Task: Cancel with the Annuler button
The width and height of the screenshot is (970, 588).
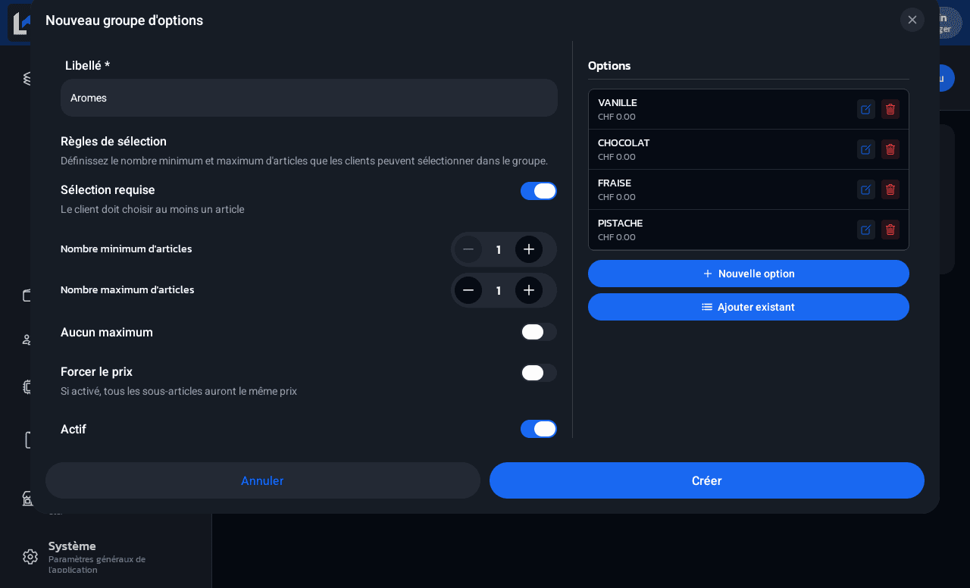Action: click(263, 480)
